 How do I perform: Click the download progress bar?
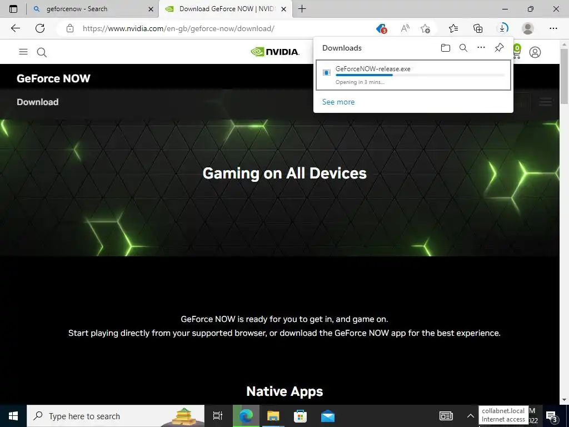pos(420,75)
